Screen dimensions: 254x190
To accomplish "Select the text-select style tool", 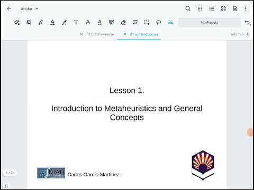I will point(29,22).
